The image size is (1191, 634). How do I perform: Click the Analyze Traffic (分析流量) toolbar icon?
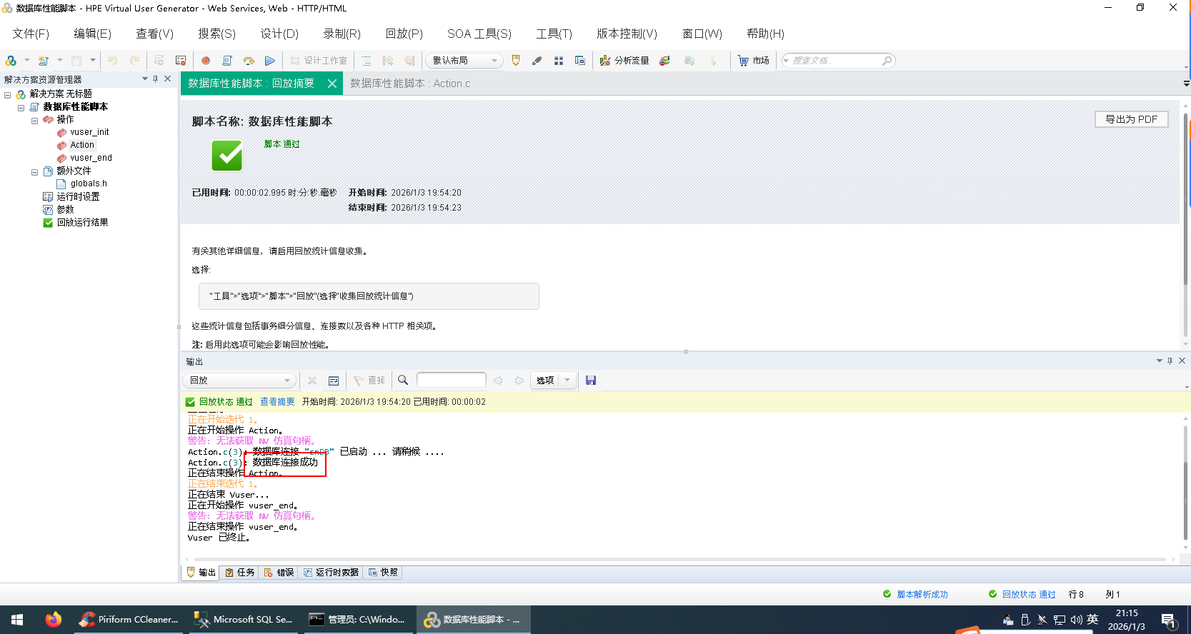[624, 61]
